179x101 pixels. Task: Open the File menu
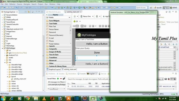pyautogui.click(x=2, y=4)
